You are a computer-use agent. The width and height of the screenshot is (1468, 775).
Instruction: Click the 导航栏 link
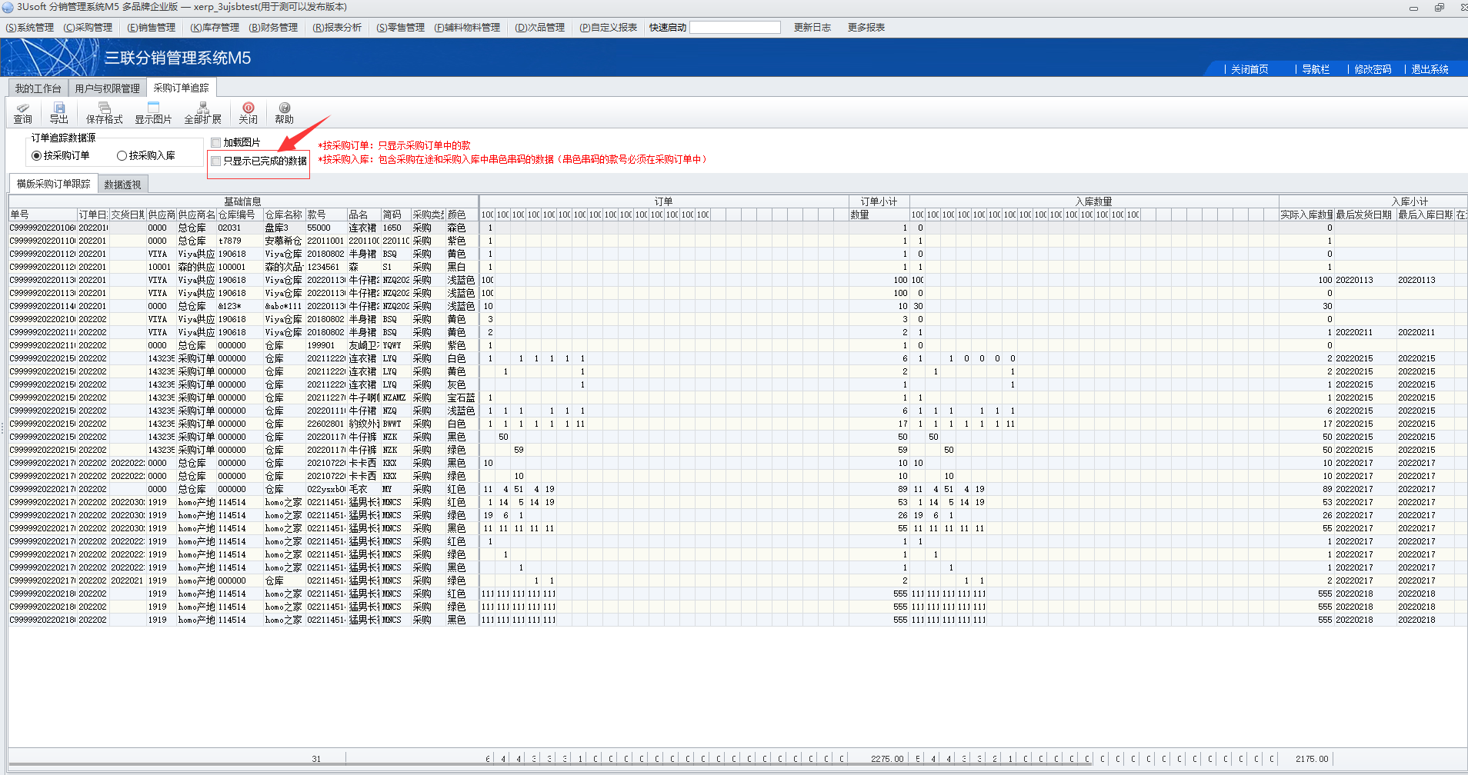tap(1316, 69)
